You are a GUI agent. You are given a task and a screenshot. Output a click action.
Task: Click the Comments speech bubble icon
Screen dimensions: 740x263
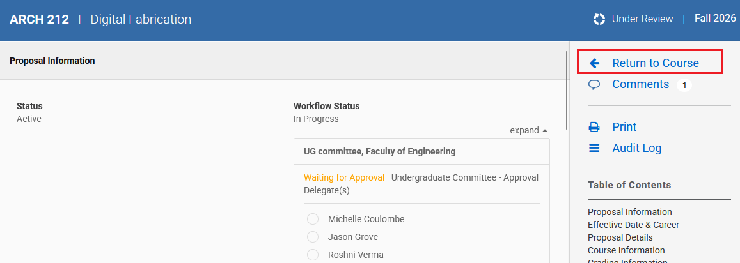point(594,84)
